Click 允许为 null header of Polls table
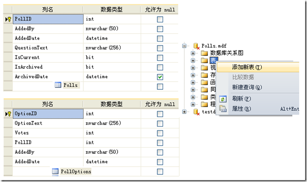This screenshot has width=307, height=182. (x=160, y=10)
